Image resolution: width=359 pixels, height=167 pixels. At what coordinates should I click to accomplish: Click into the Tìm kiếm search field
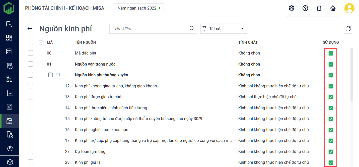coord(149,29)
